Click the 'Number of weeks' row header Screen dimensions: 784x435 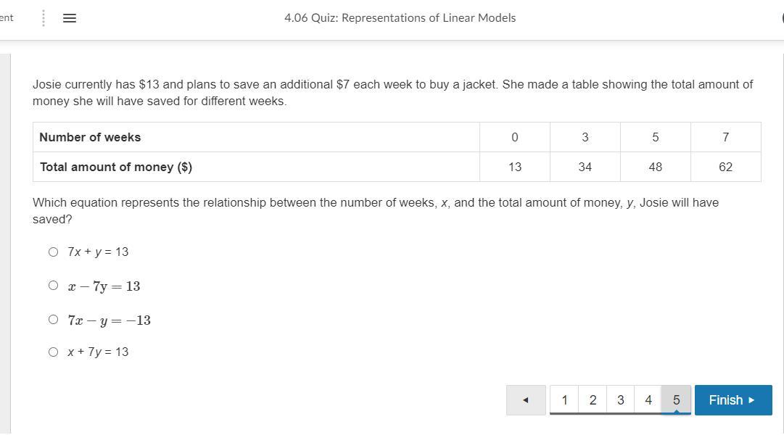[x=90, y=137]
